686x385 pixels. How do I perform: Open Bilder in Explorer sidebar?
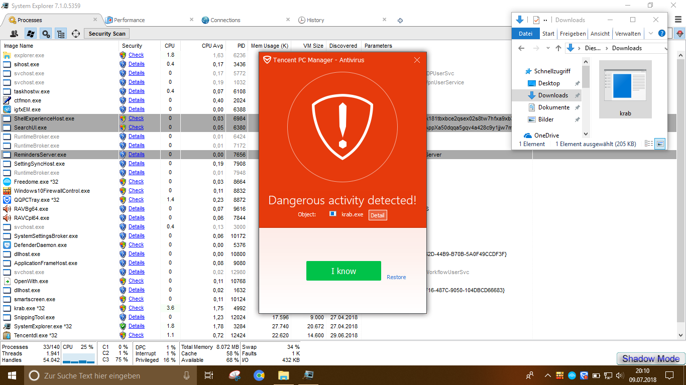pyautogui.click(x=546, y=119)
